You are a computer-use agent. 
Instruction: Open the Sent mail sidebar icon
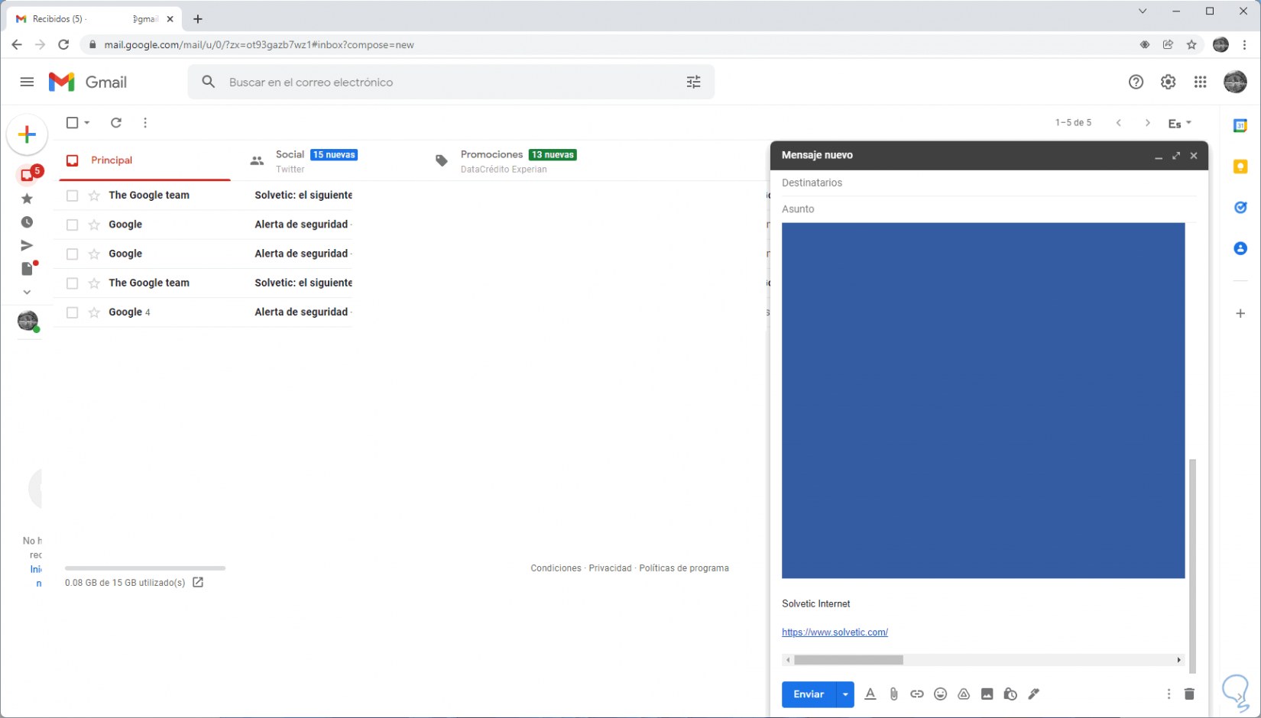(27, 245)
